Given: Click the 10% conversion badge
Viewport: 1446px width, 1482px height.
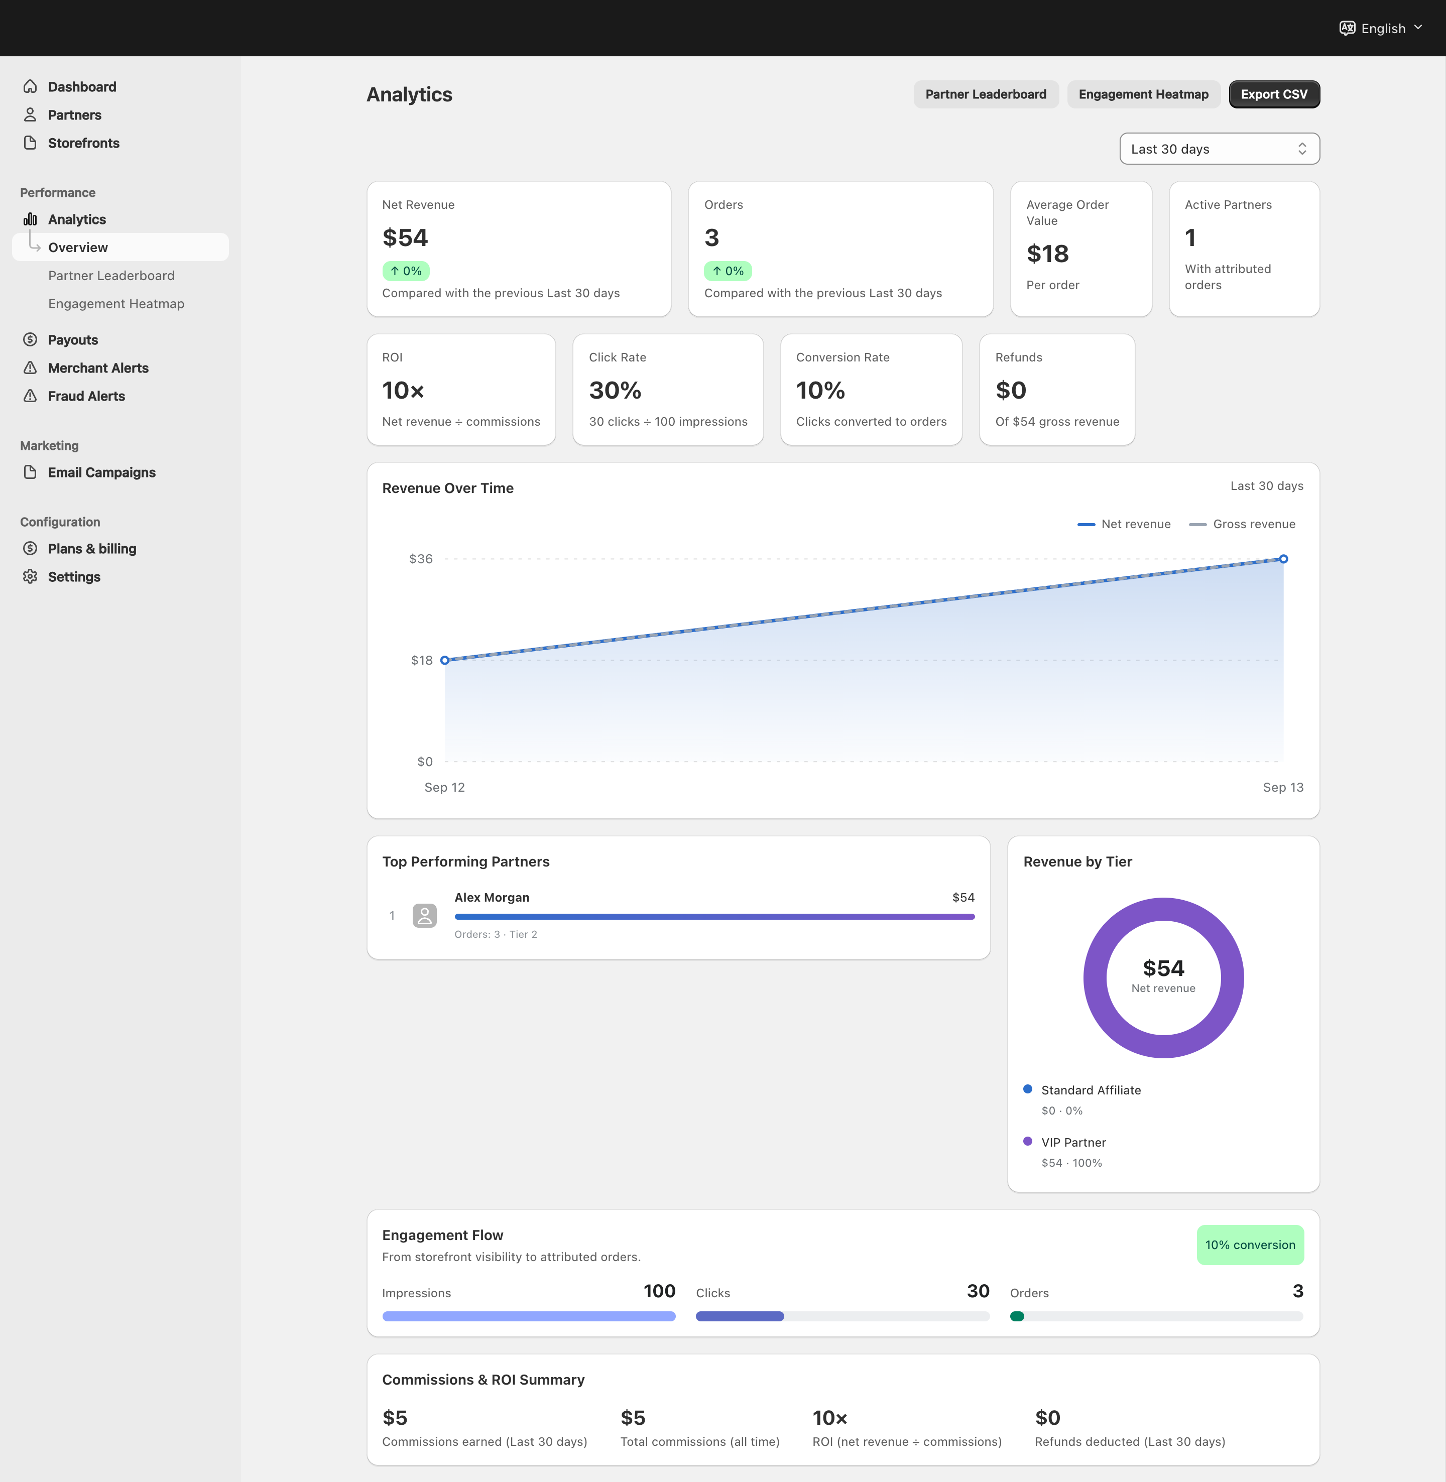Looking at the screenshot, I should click(1250, 1245).
